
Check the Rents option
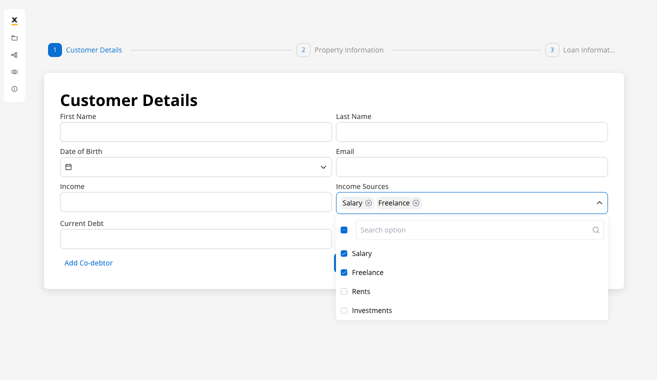[344, 291]
